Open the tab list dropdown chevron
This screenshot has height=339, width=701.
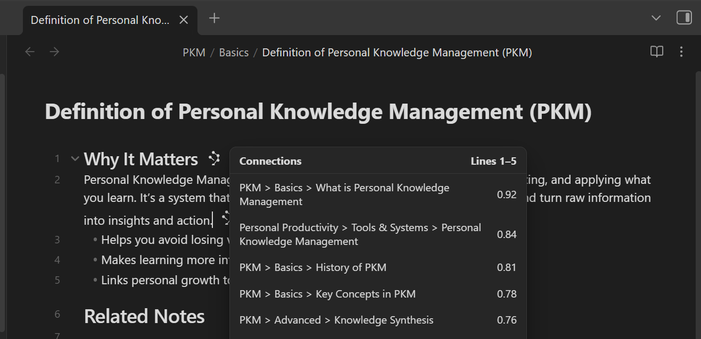[x=656, y=18]
